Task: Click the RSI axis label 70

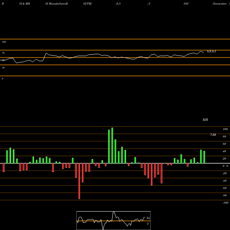Action: [3, 53]
